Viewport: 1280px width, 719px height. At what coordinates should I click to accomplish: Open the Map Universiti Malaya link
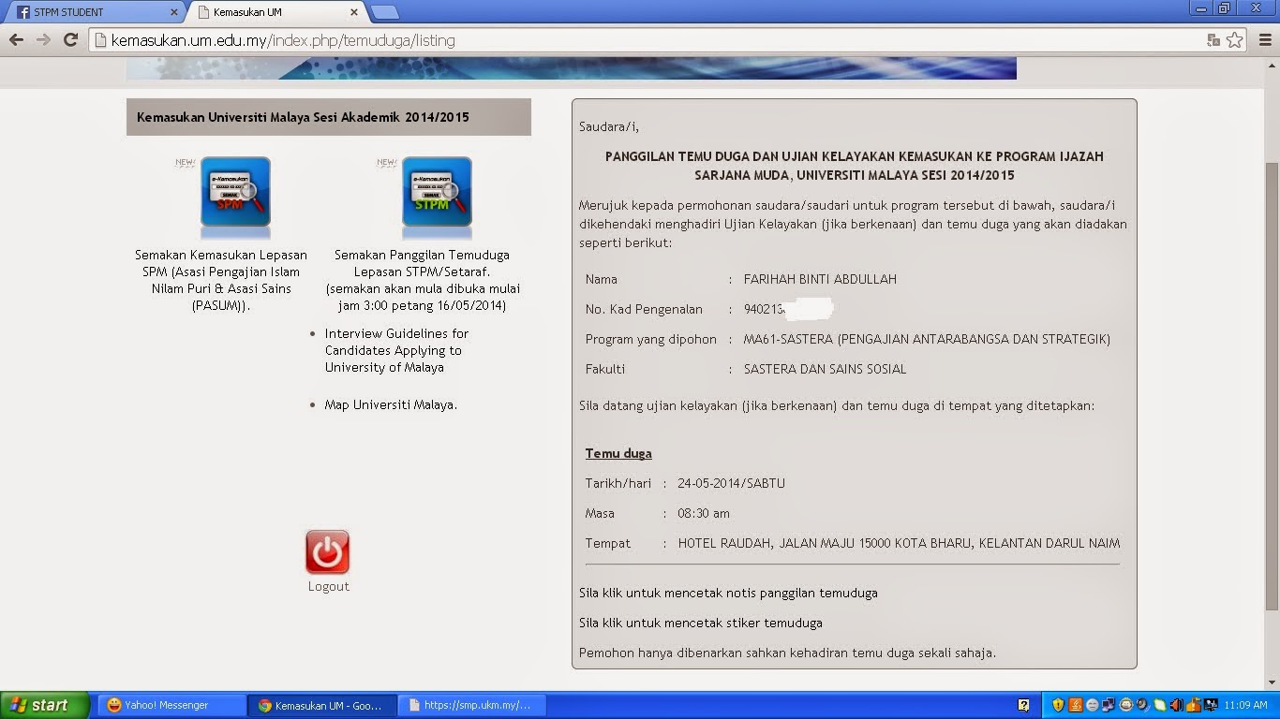[x=391, y=404]
